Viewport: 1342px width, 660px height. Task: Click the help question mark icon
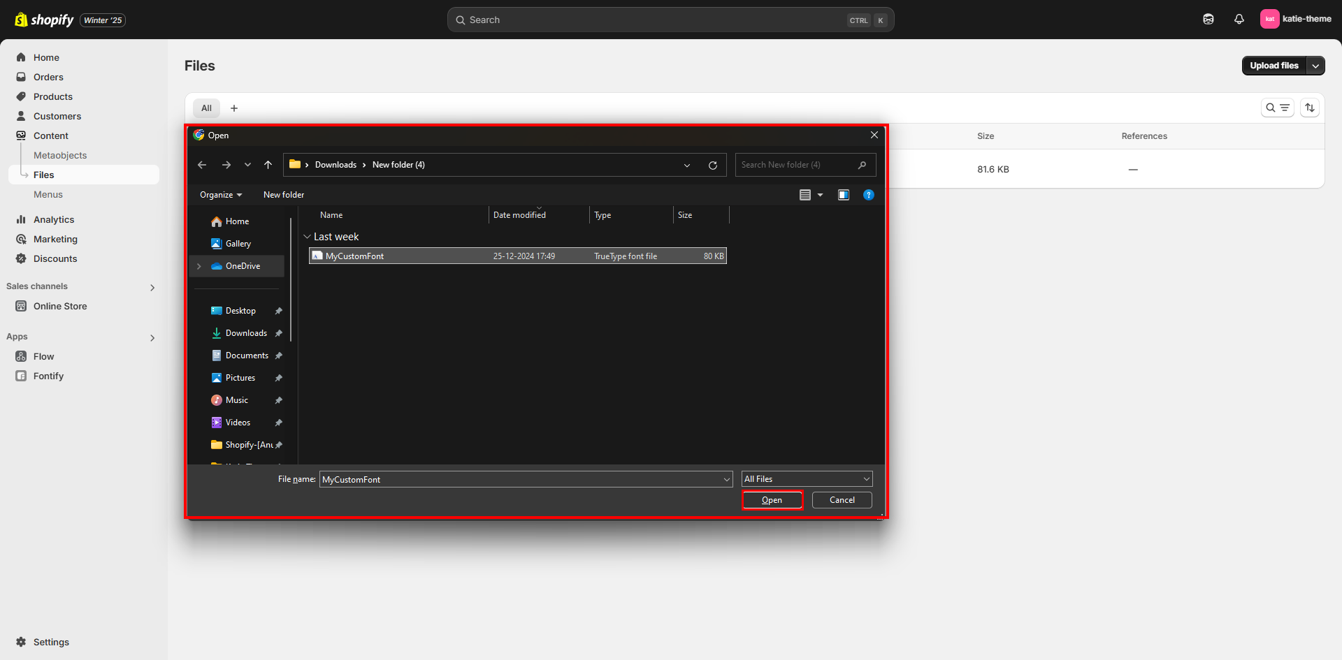coord(868,195)
